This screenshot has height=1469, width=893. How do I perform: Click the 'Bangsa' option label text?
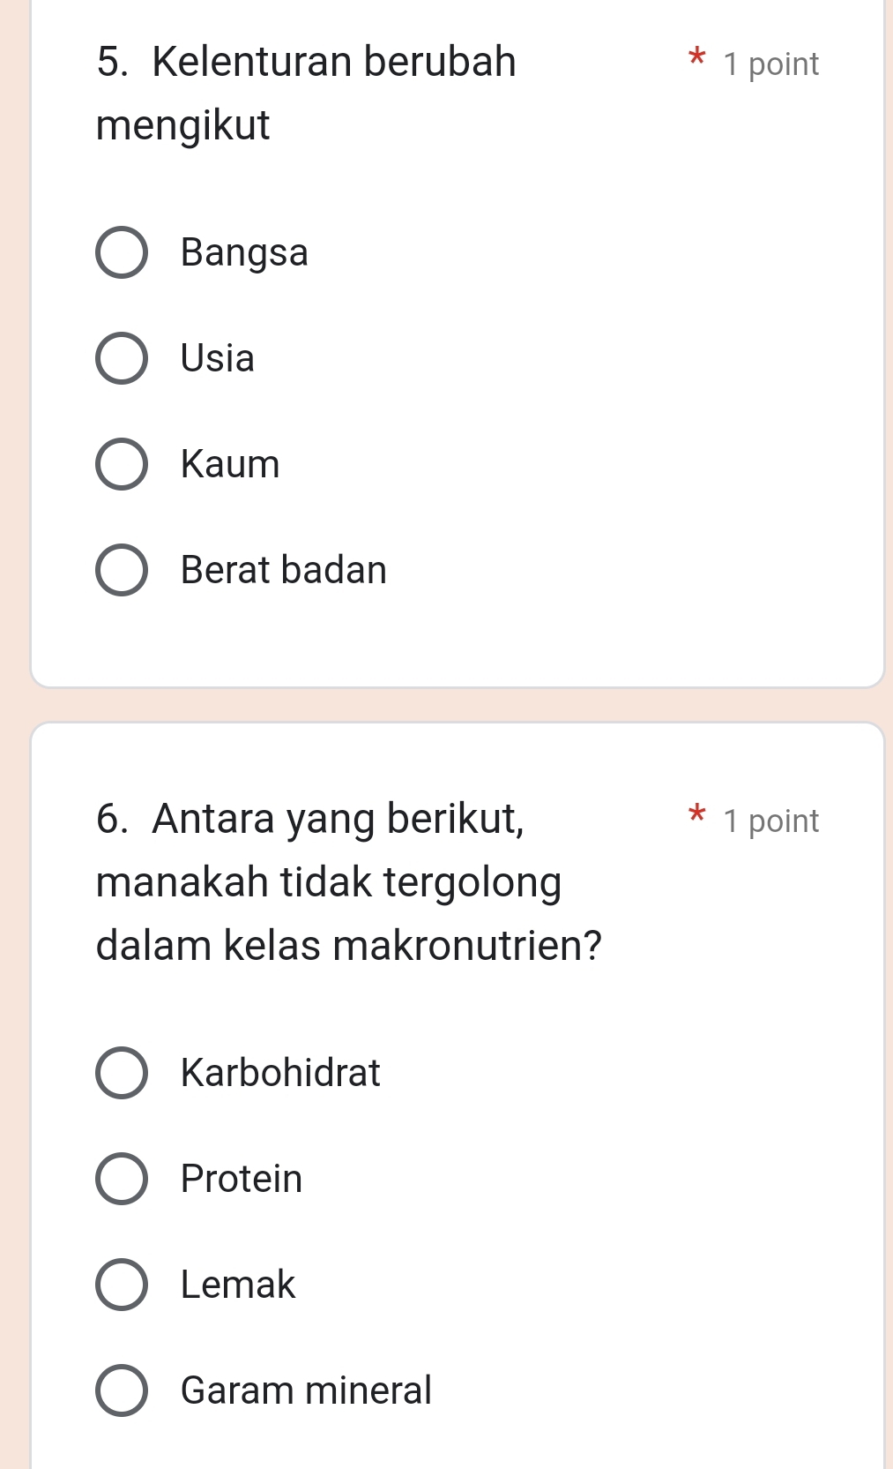[x=244, y=252]
